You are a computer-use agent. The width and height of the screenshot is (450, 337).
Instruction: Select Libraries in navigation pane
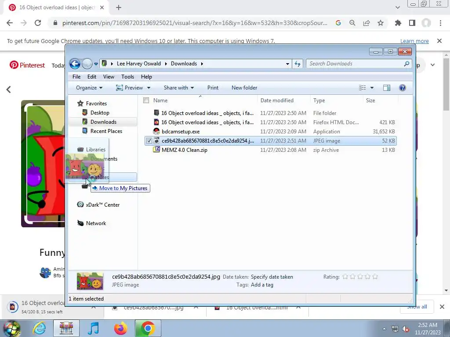pos(95,150)
